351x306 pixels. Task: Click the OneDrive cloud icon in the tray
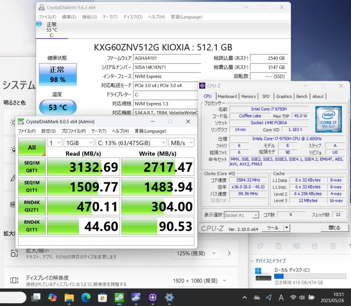(257, 298)
